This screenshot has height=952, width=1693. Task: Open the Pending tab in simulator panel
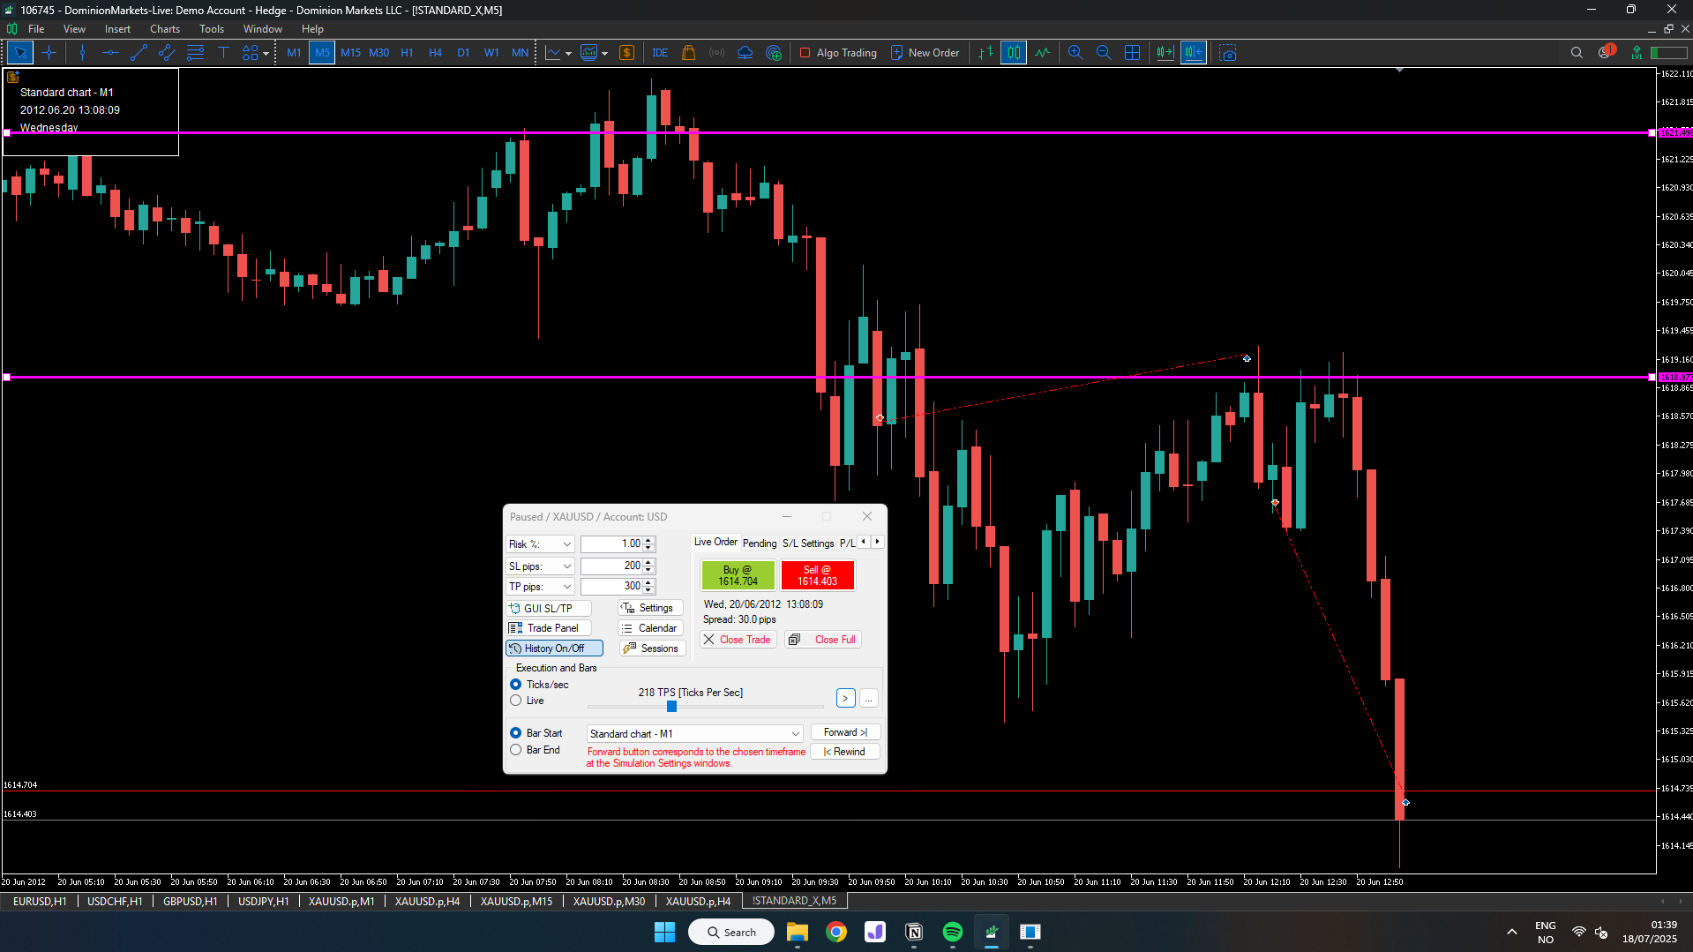tap(760, 543)
